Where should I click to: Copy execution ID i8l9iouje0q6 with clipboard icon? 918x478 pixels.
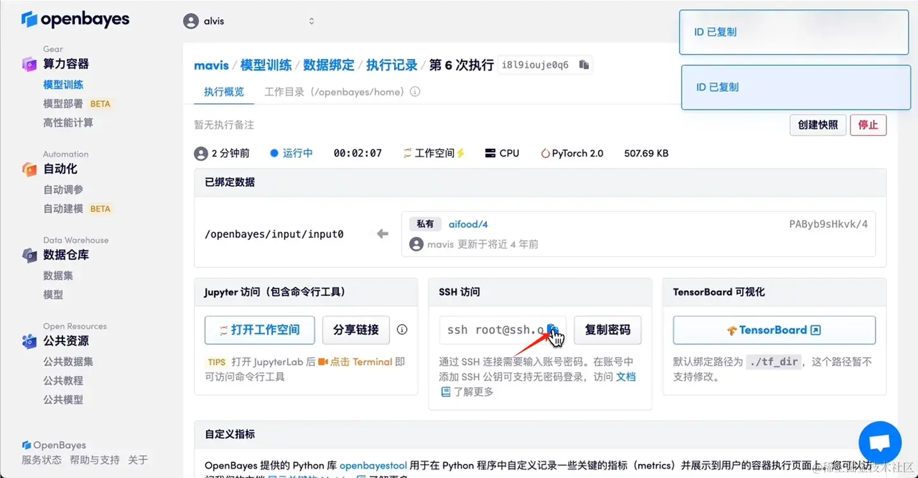(583, 64)
